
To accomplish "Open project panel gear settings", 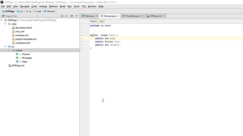I will [x=72, y=16].
